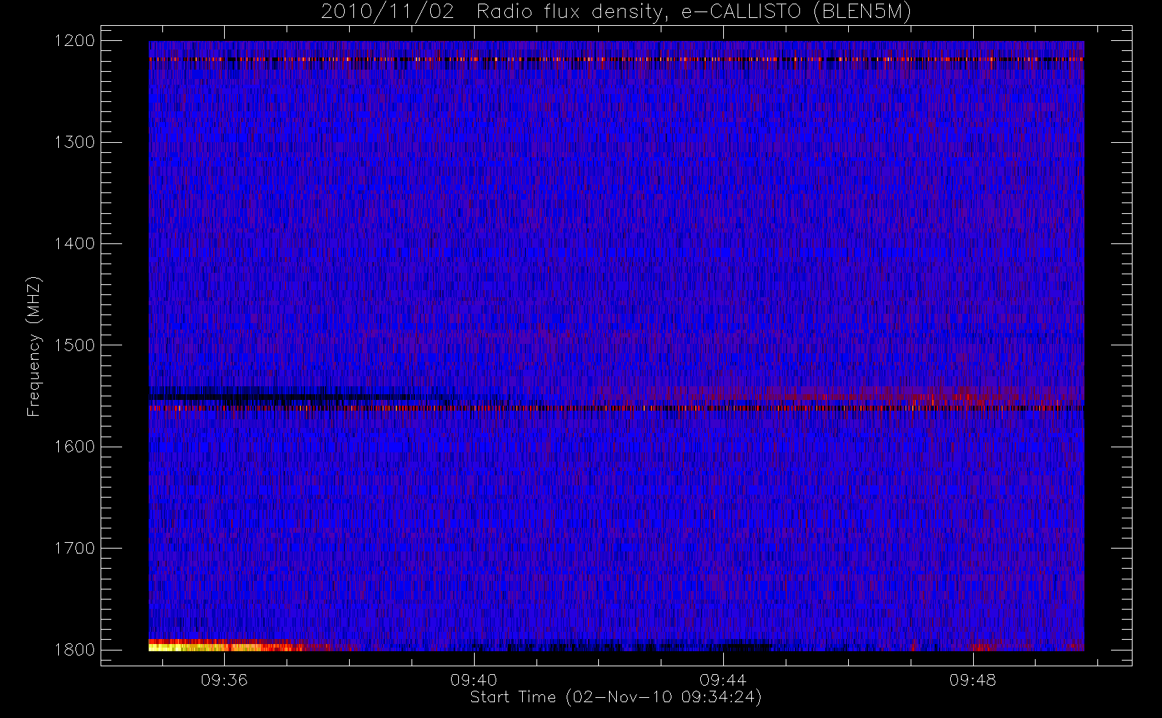Click the date "2010/11/02" in the title
The width and height of the screenshot is (1162, 718).
point(388,12)
